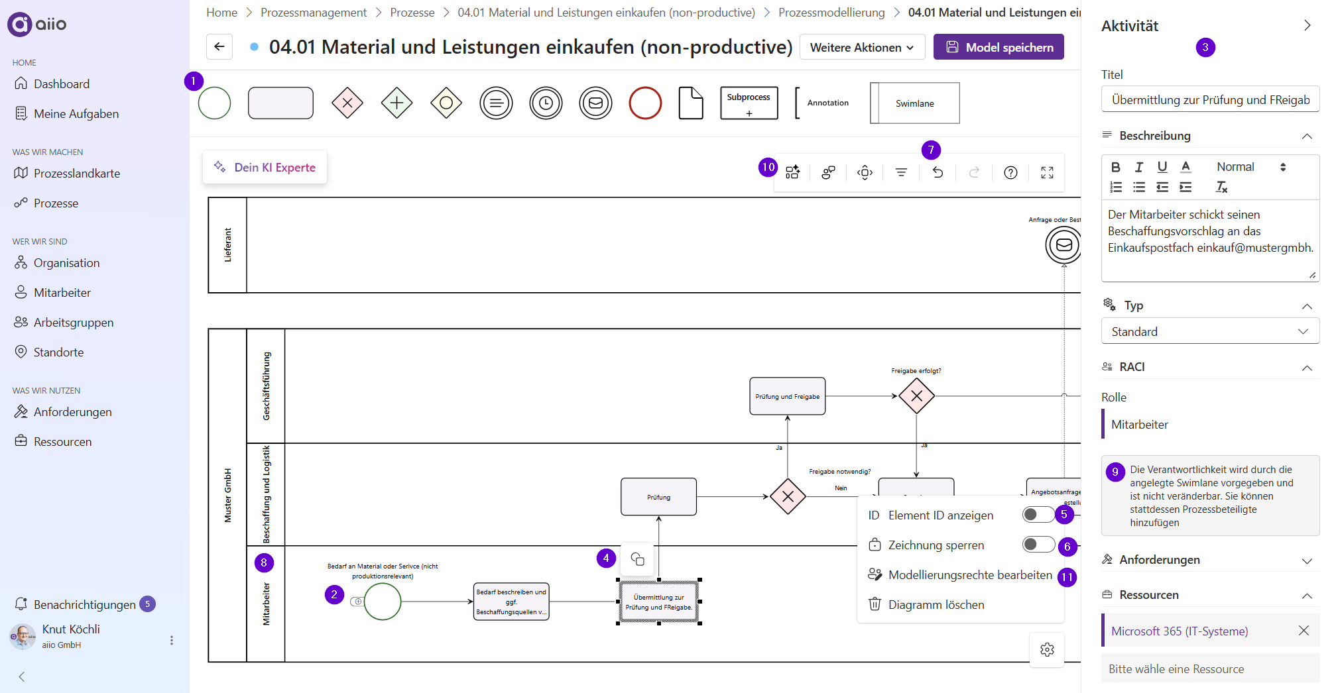This screenshot has width=1336, height=693.
Task: Open Benachrichtigungen in the sidebar
Action: [x=84, y=604]
